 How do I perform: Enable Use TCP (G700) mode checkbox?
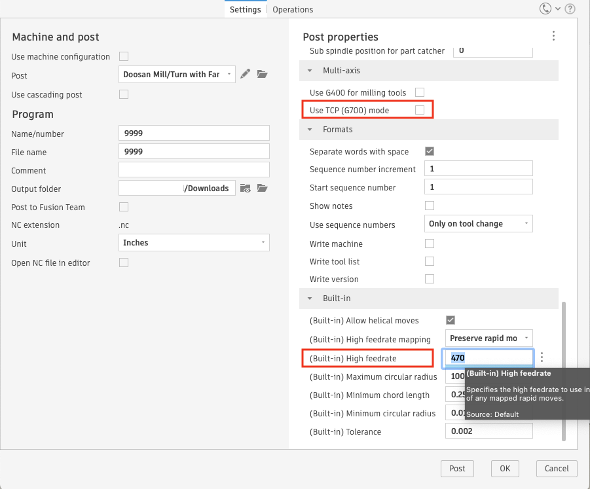tap(420, 110)
